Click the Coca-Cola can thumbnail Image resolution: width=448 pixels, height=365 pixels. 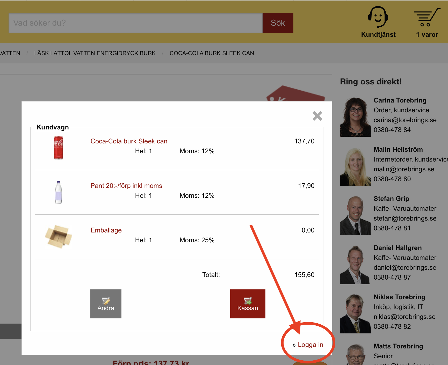(59, 148)
